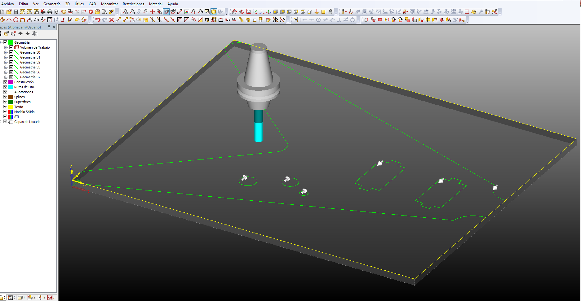Click the Print icon
Image resolution: width=581 pixels, height=301 pixels.
[x=50, y=12]
